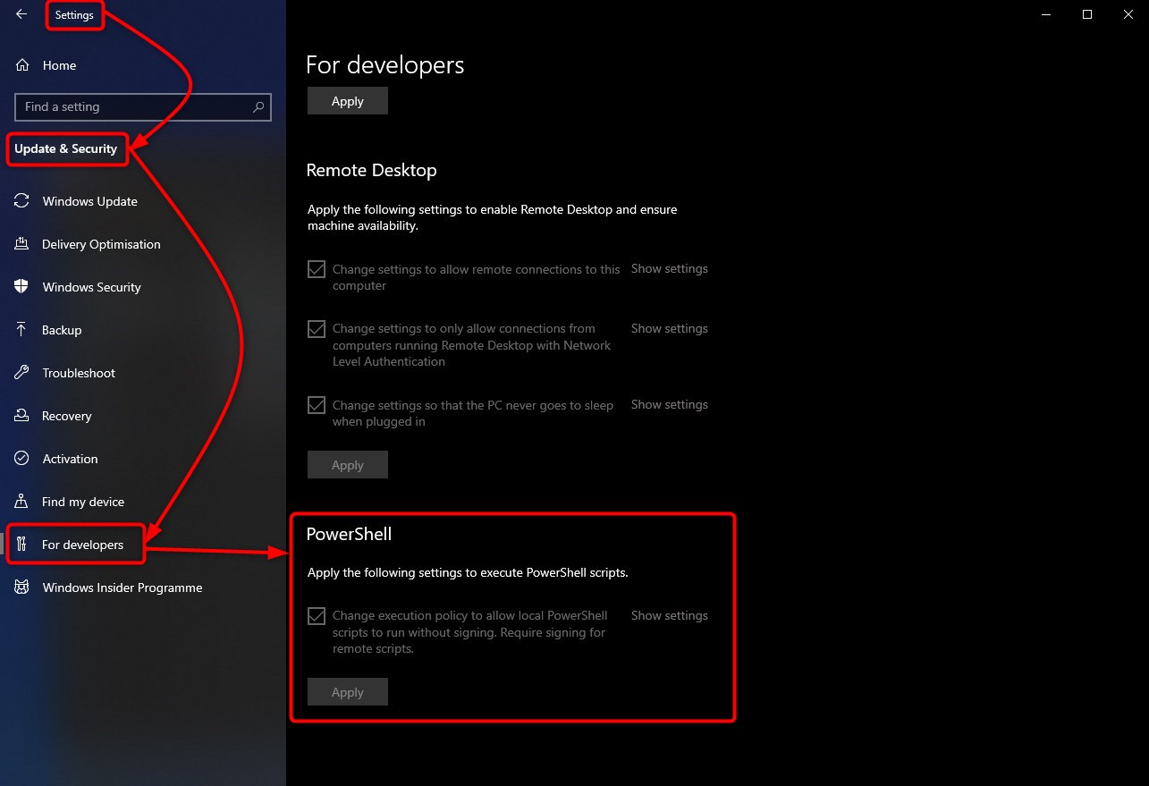Click the back arrow in Settings
Screen dimensions: 1149x786
click(x=21, y=14)
